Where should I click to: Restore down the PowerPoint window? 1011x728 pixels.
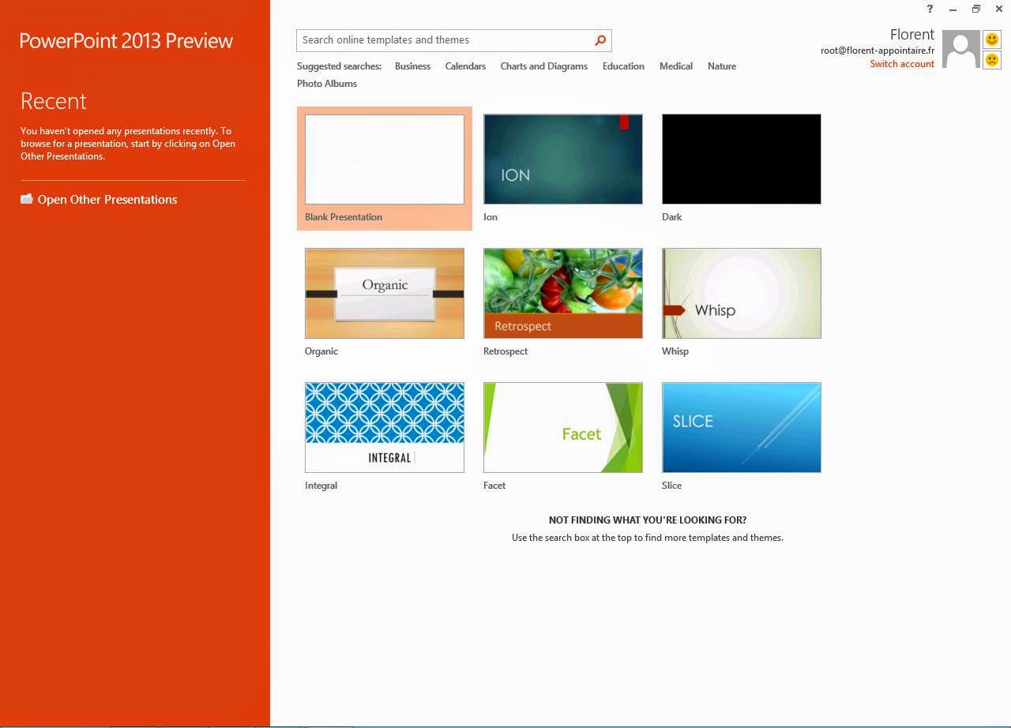975,9
